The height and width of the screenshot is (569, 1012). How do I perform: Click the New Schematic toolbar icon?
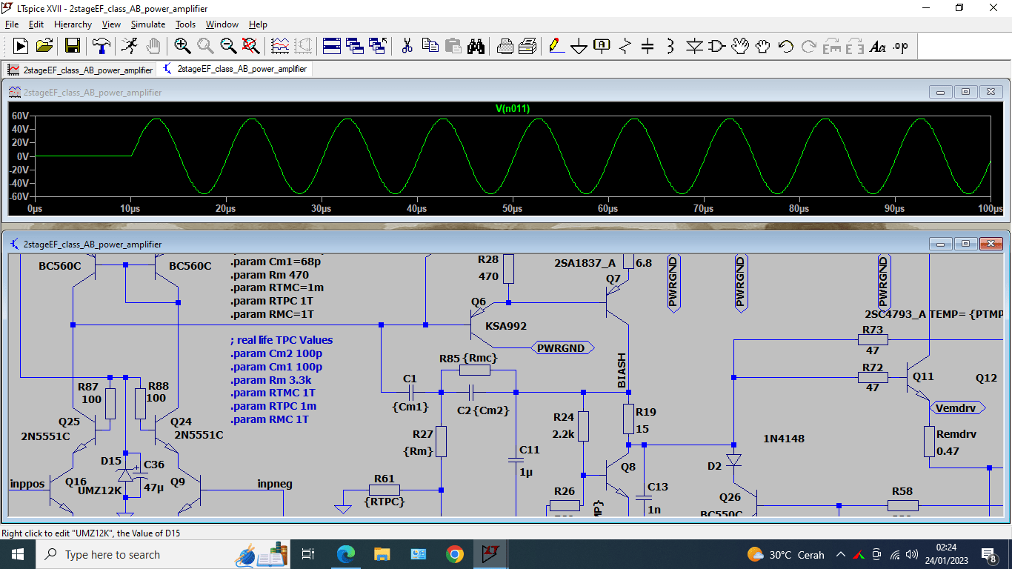(x=21, y=46)
